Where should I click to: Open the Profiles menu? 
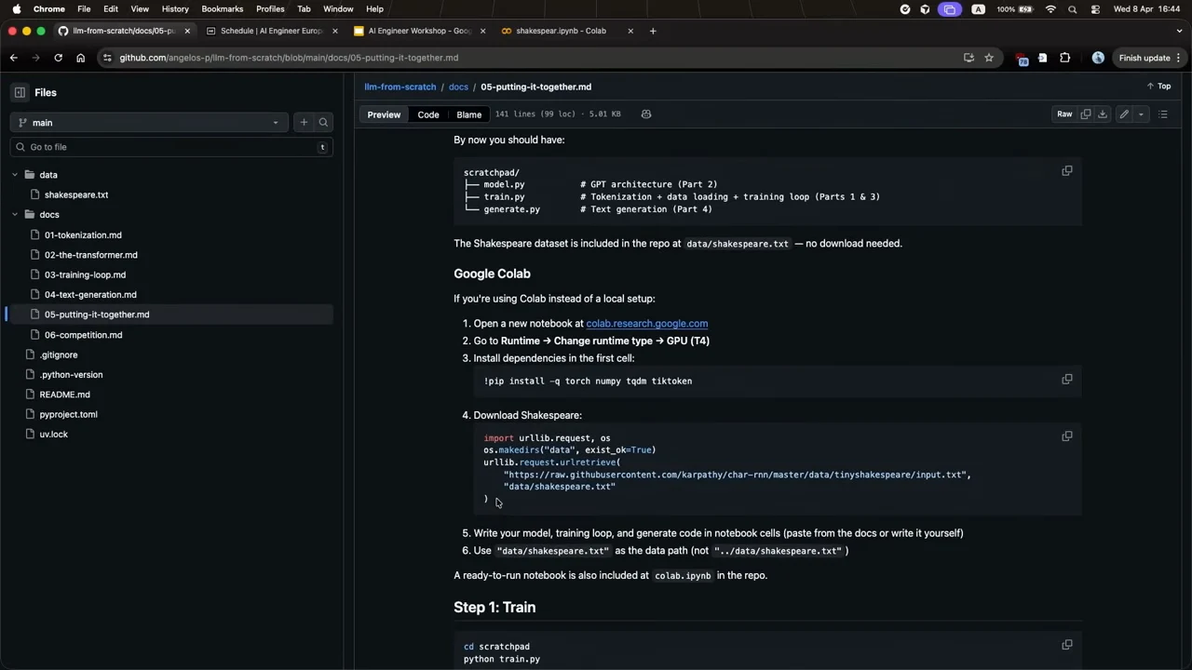270,9
